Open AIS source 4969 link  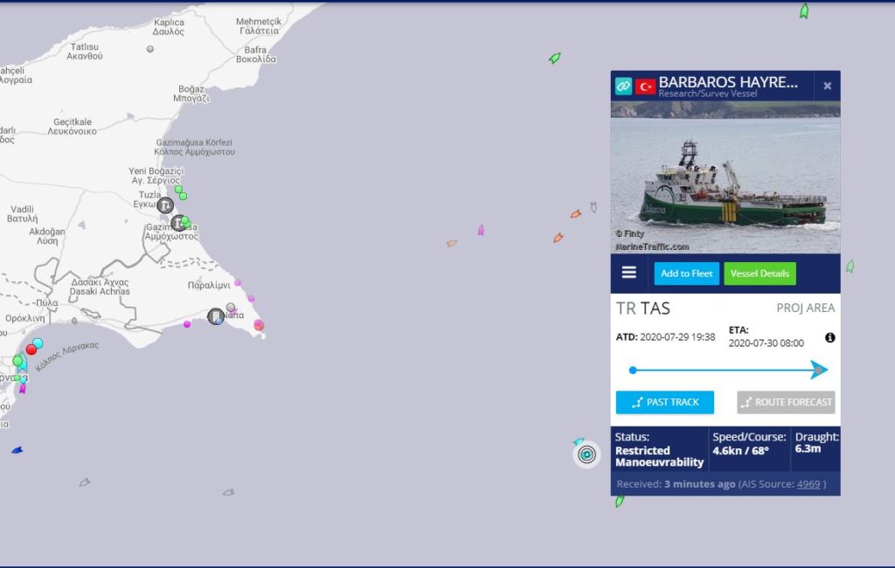[808, 484]
